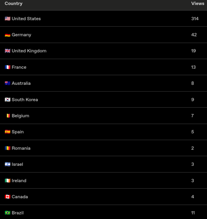Sort by the Views column header
The width and height of the screenshot is (207, 219).
[x=198, y=4]
